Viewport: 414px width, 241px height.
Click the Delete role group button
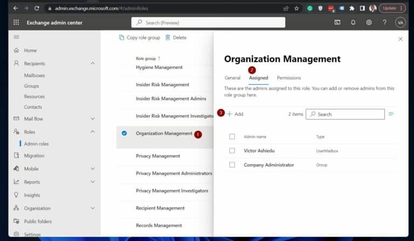click(176, 38)
